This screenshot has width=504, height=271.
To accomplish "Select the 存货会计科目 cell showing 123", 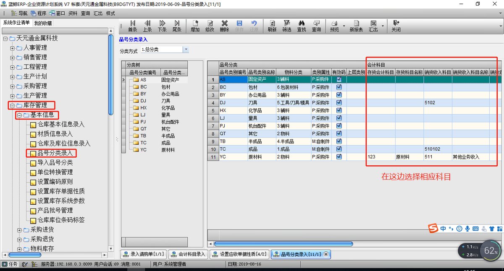I will (381, 157).
